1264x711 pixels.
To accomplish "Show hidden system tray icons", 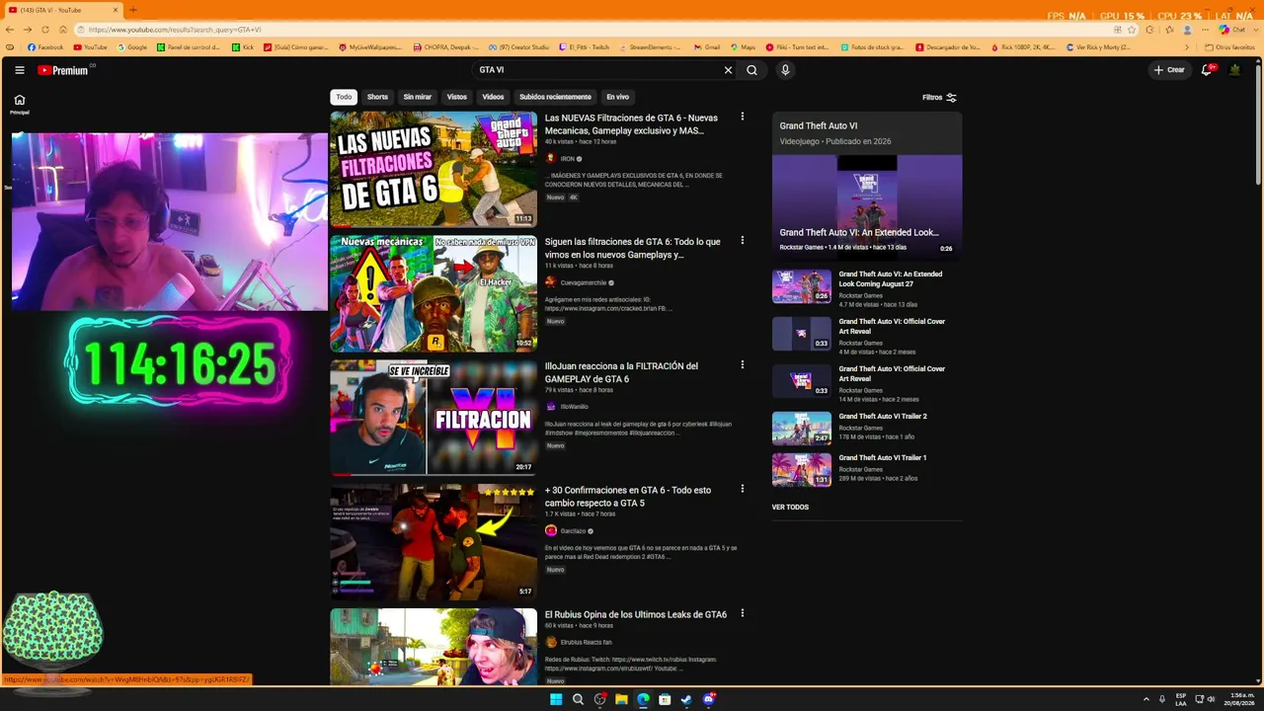I will click(x=1146, y=699).
